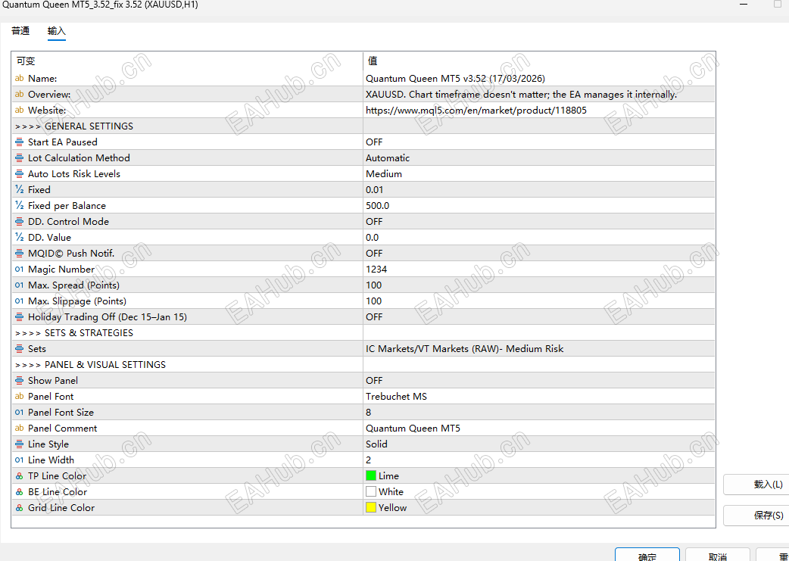This screenshot has width=789, height=561.
Task: Click the enum icon beside Line Style
Action: click(x=19, y=444)
